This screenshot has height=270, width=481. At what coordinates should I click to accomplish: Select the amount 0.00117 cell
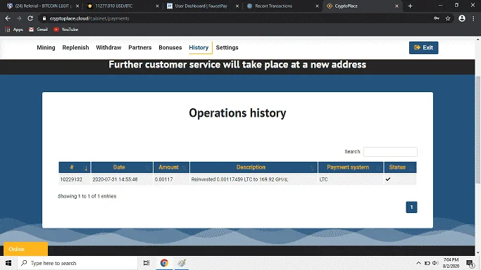coord(164,179)
